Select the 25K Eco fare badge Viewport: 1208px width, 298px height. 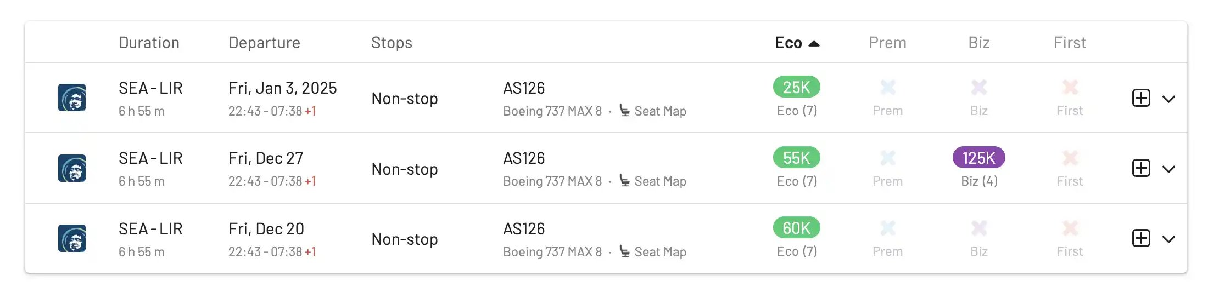[x=796, y=87]
